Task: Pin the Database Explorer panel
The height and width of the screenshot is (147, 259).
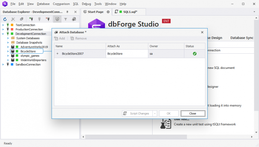Action: [67, 12]
